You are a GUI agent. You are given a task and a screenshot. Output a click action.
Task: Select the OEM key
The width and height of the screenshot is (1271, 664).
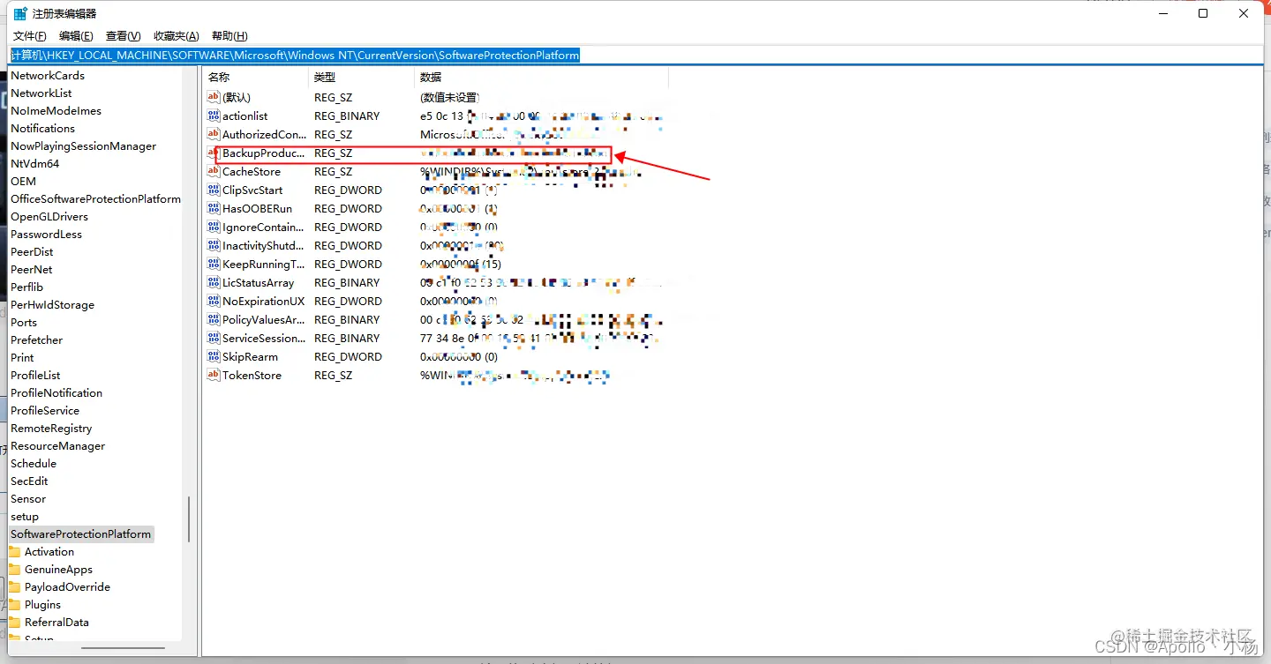point(23,181)
